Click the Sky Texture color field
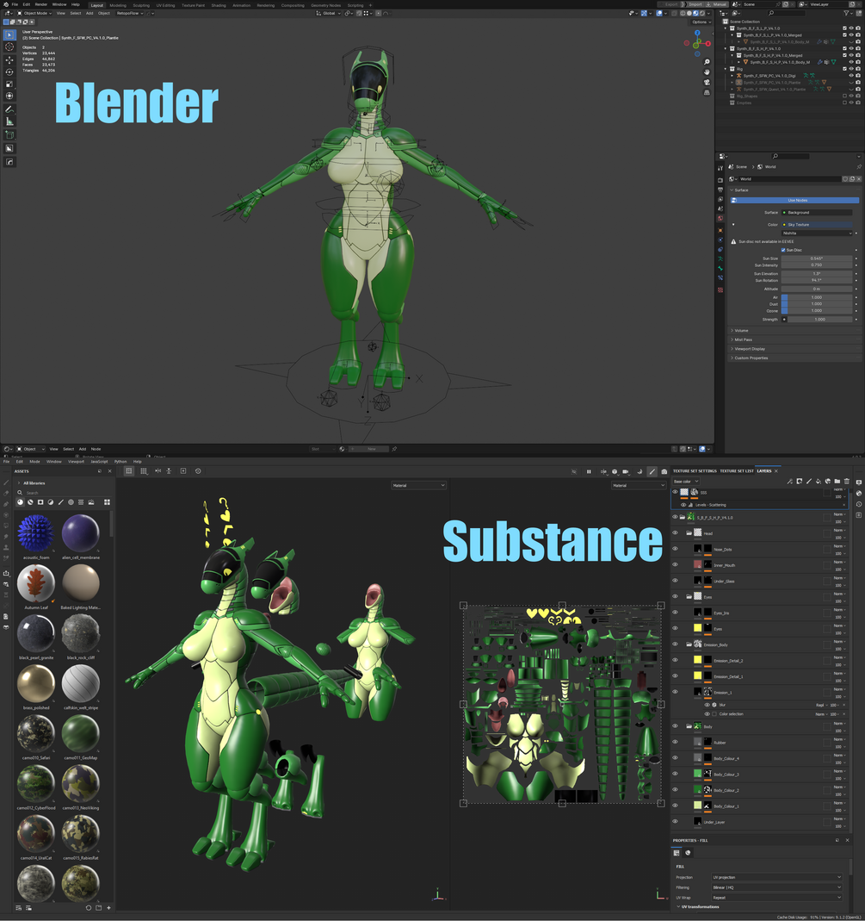865x921 pixels. point(816,224)
